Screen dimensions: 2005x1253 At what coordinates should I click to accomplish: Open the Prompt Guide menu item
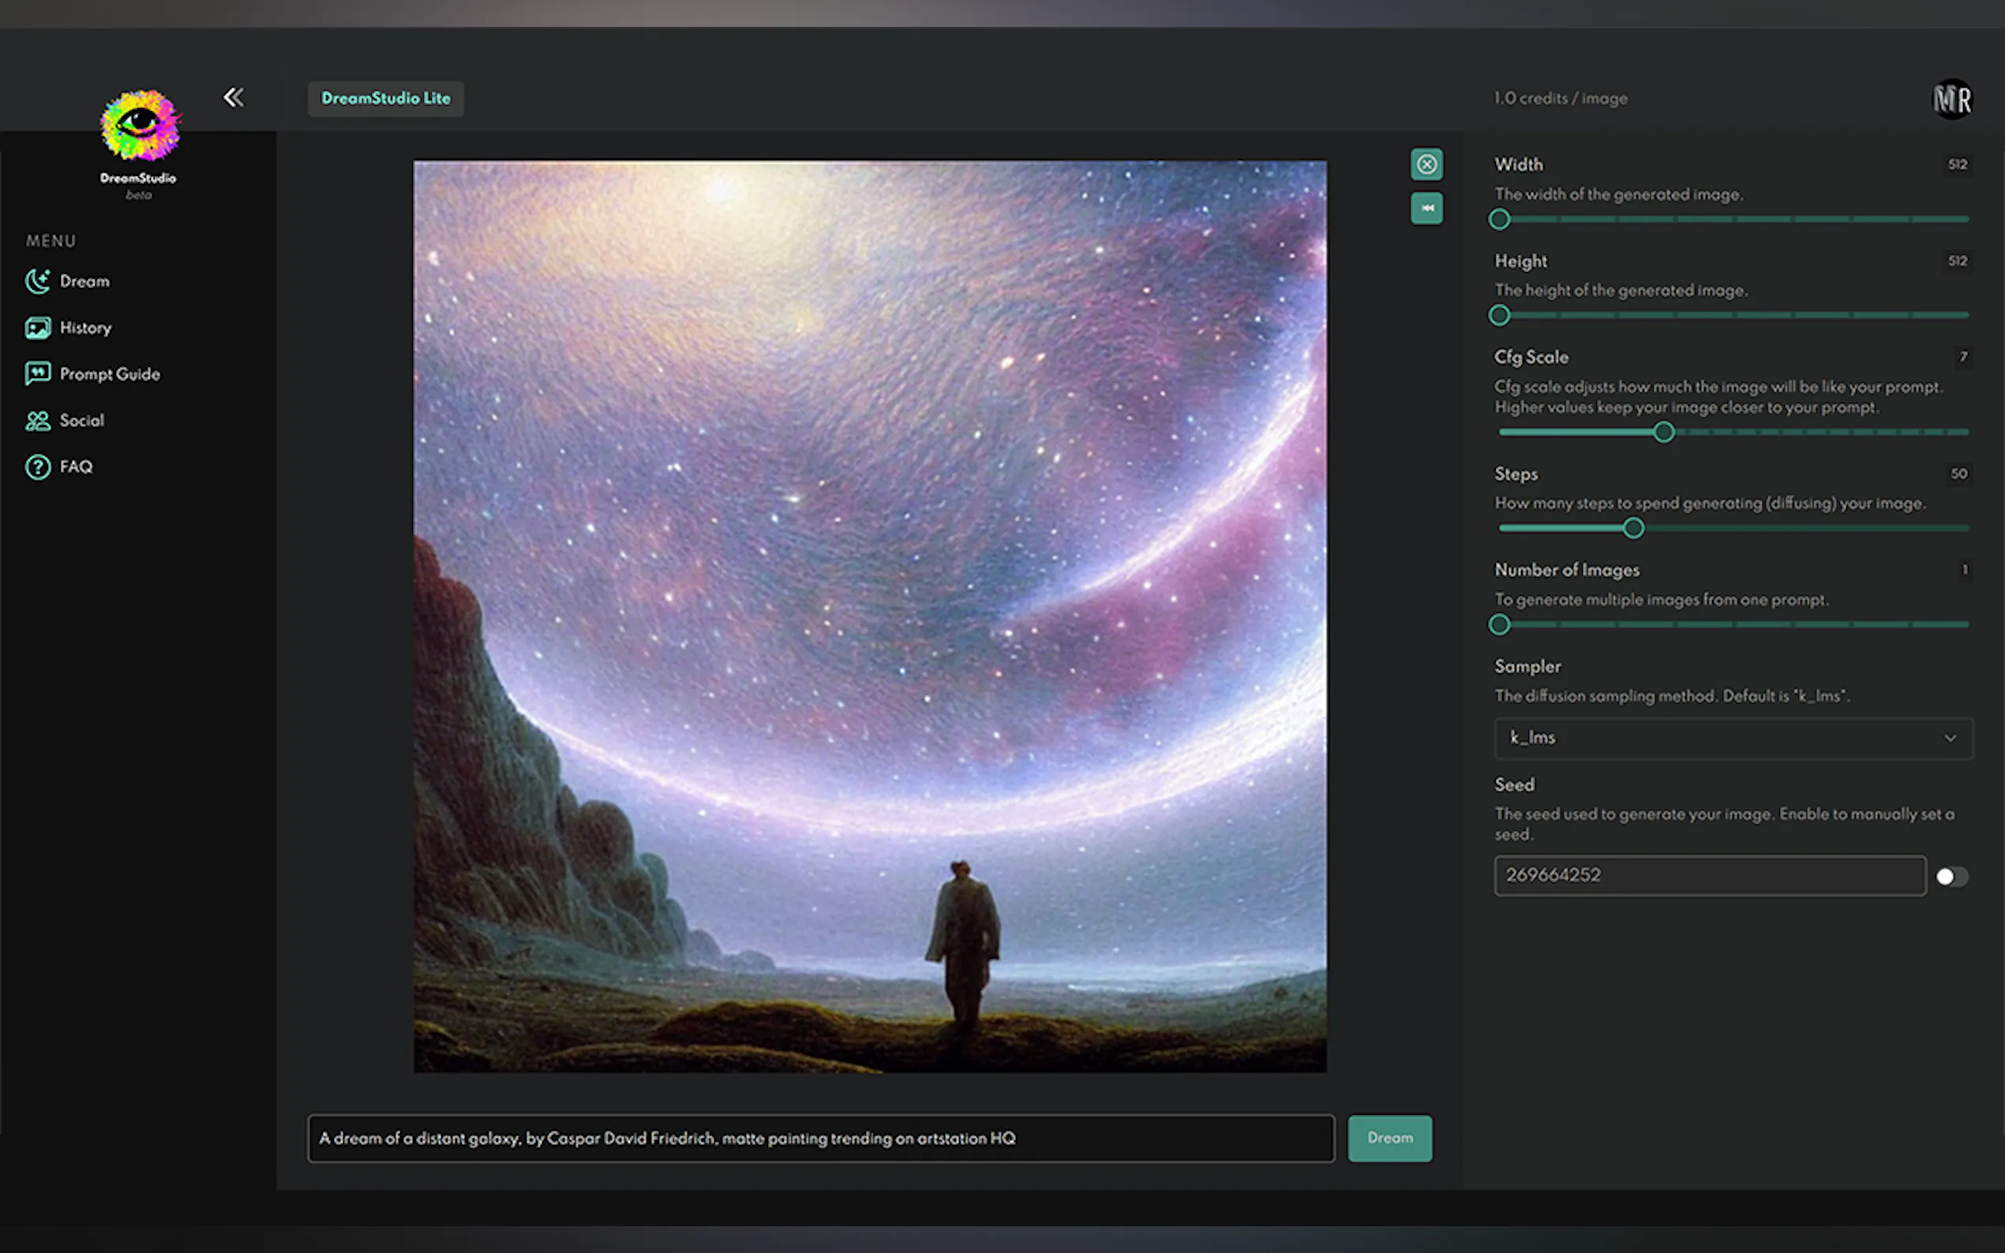(x=110, y=375)
